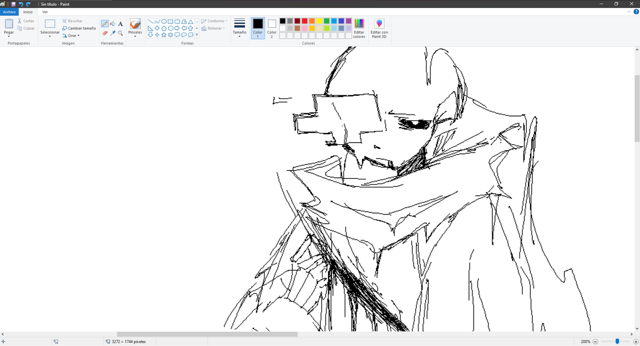Image resolution: width=640 pixels, height=346 pixels.
Task: Click the Pegar clipboard icon
Action: pos(9,23)
